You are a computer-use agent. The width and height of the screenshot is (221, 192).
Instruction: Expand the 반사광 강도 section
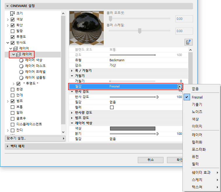tap(72, 113)
